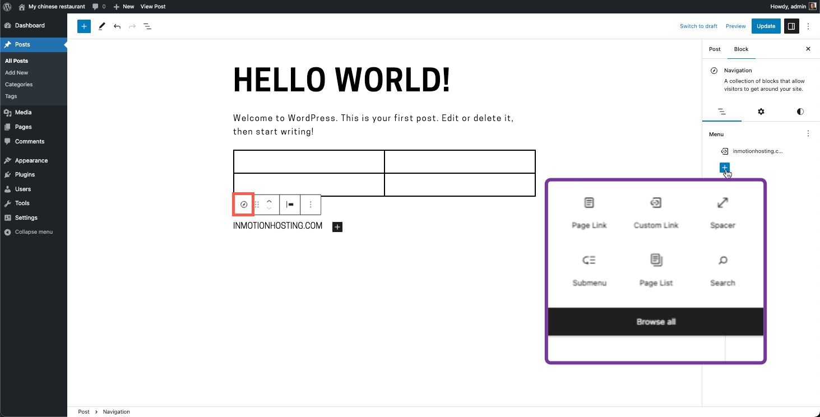Select inmotionhosting.c... menu item in sidebar
This screenshot has height=417, width=820.
[751, 151]
